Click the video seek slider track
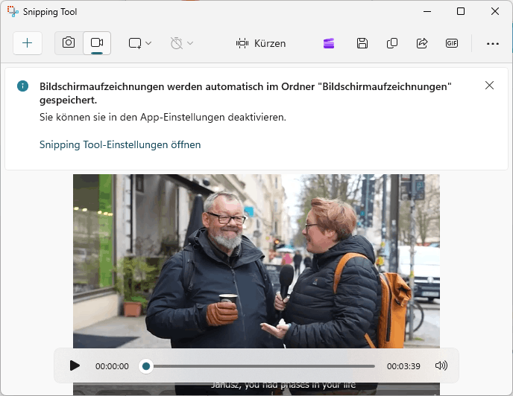 (x=261, y=365)
